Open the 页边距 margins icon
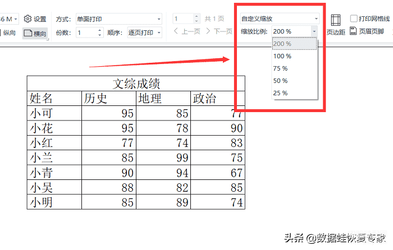This screenshot has width=393, height=250. (x=336, y=25)
